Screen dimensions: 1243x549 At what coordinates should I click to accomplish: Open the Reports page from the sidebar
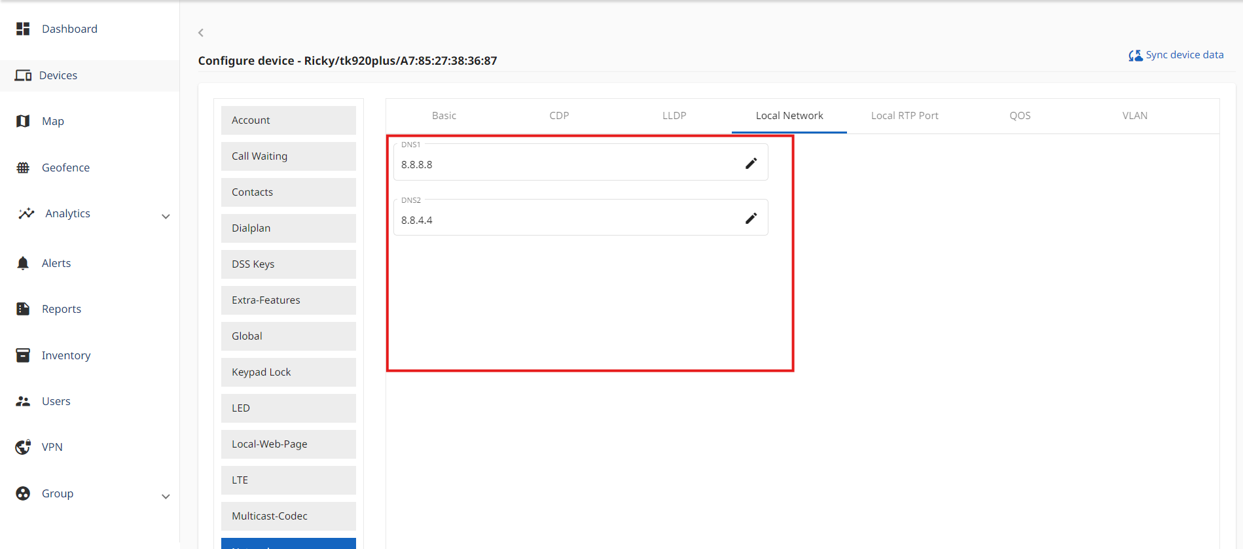tap(61, 309)
